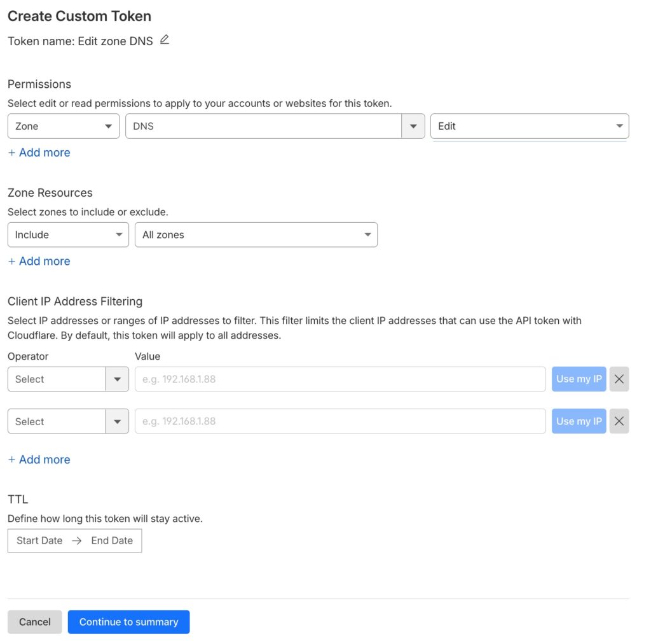Open the second Operator Select dropdown
This screenshot has height=641, width=651.
pos(68,421)
